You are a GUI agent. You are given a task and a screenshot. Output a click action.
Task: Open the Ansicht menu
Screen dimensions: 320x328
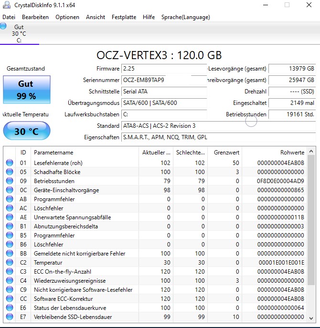click(96, 17)
